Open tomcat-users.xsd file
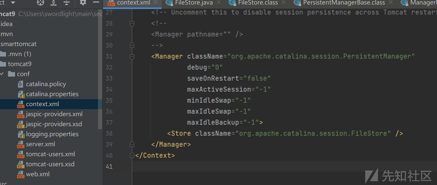The width and height of the screenshot is (437, 185). (50, 164)
